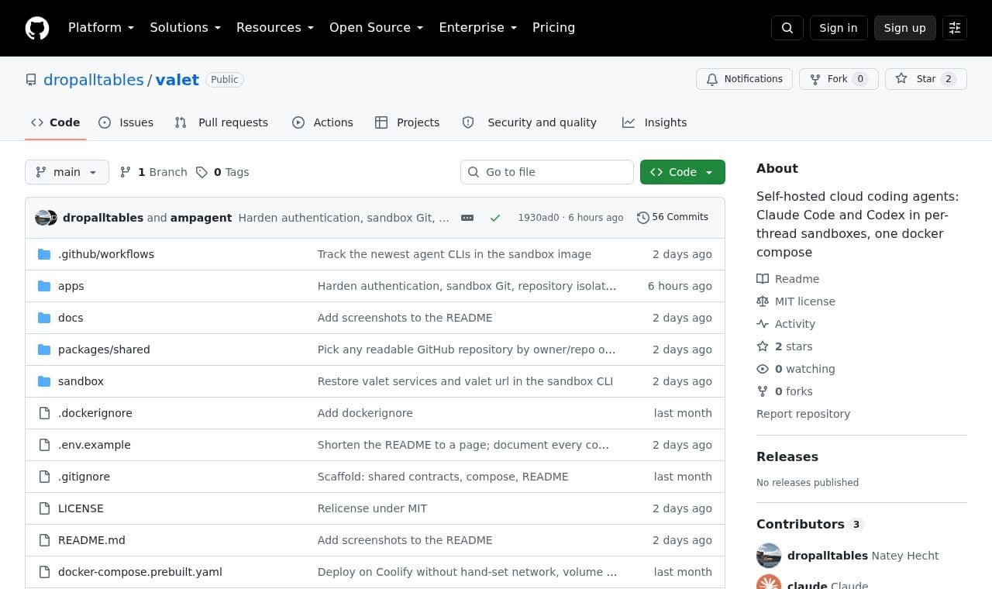Open the commit details ellipsis icon
This screenshot has height=589, width=992.
[x=467, y=218]
